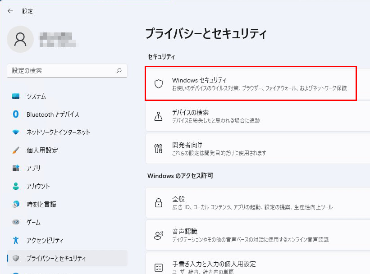Open 全般 privacy settings

[x=258, y=202]
